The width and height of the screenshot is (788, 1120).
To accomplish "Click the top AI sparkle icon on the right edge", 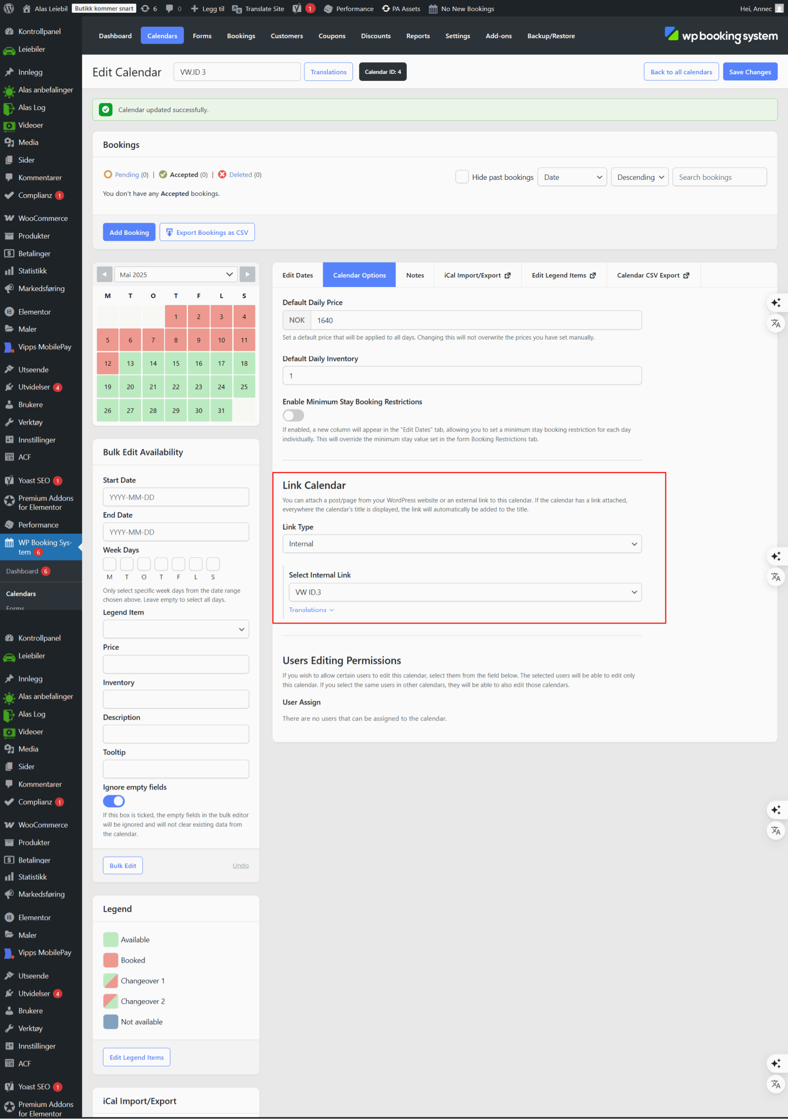I will (775, 302).
